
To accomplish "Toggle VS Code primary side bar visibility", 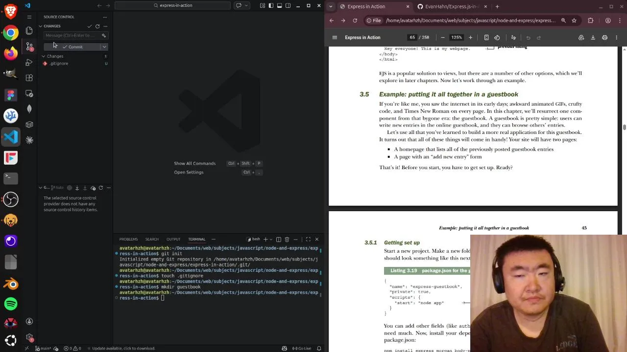I will (x=271, y=5).
